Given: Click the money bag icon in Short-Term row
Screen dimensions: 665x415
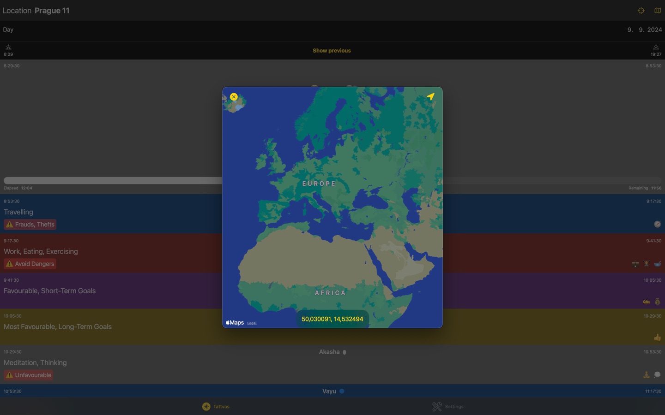Looking at the screenshot, I should (x=657, y=302).
